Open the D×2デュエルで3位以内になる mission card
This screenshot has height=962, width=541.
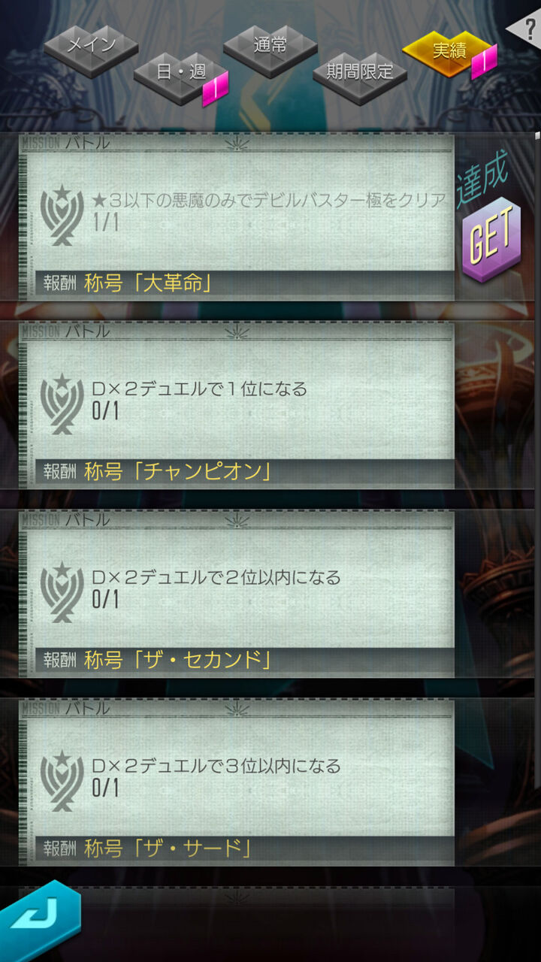(237, 783)
